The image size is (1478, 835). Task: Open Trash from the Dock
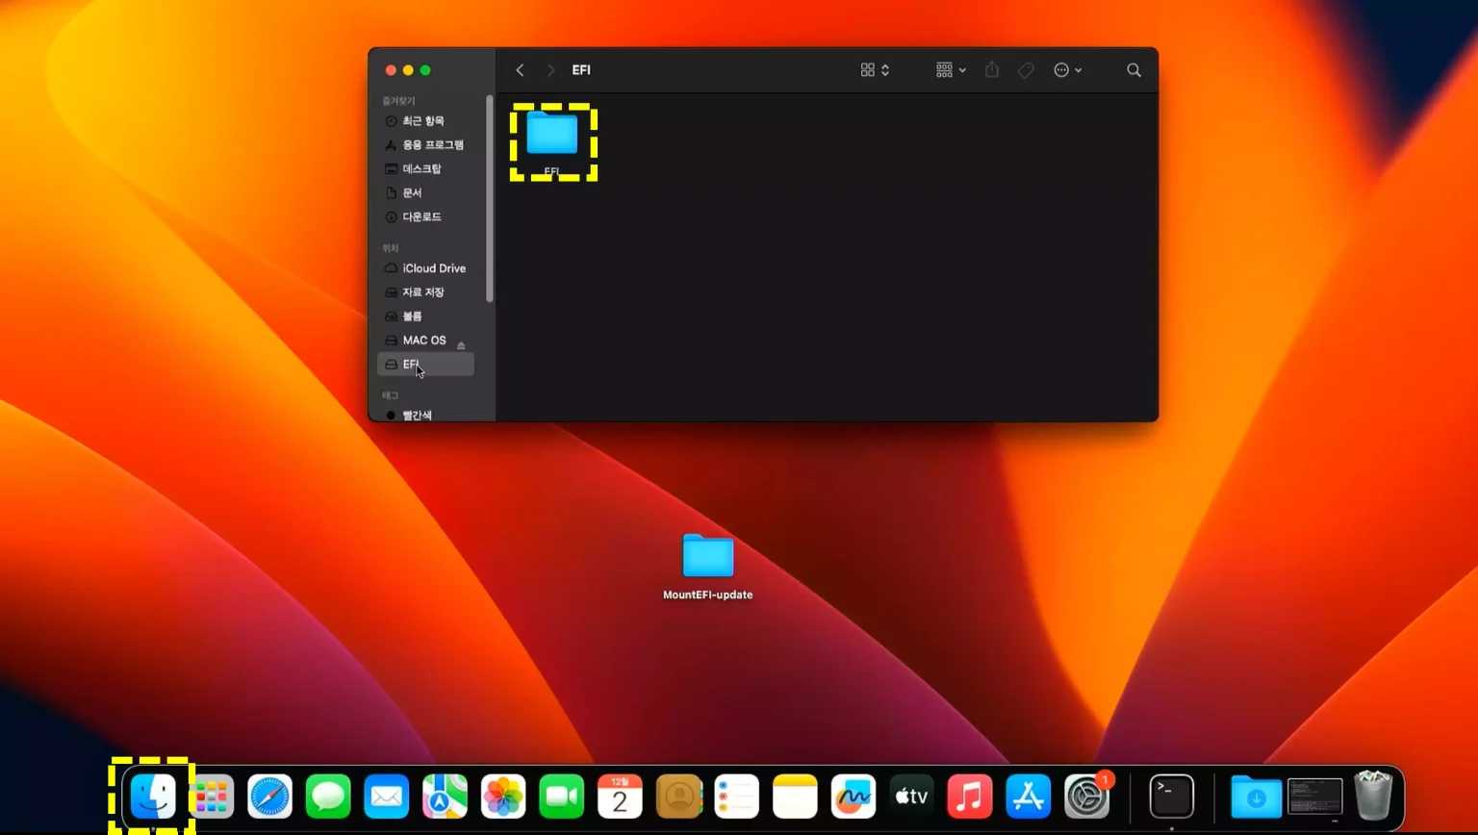1373,796
